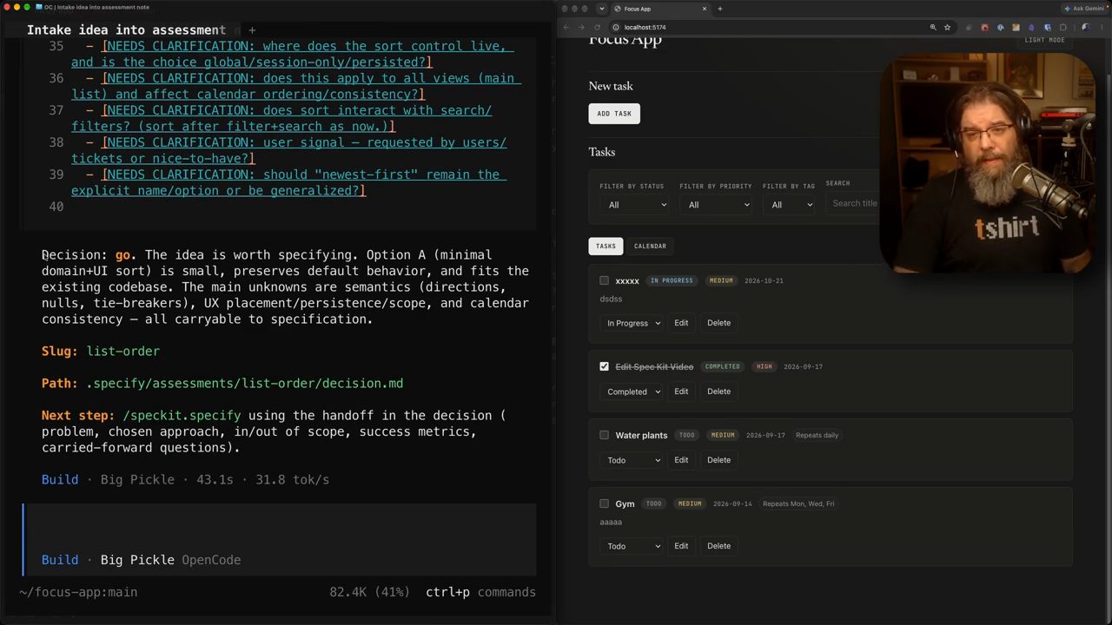
Task: Click the Ask Gemini button
Action: coord(1084,9)
